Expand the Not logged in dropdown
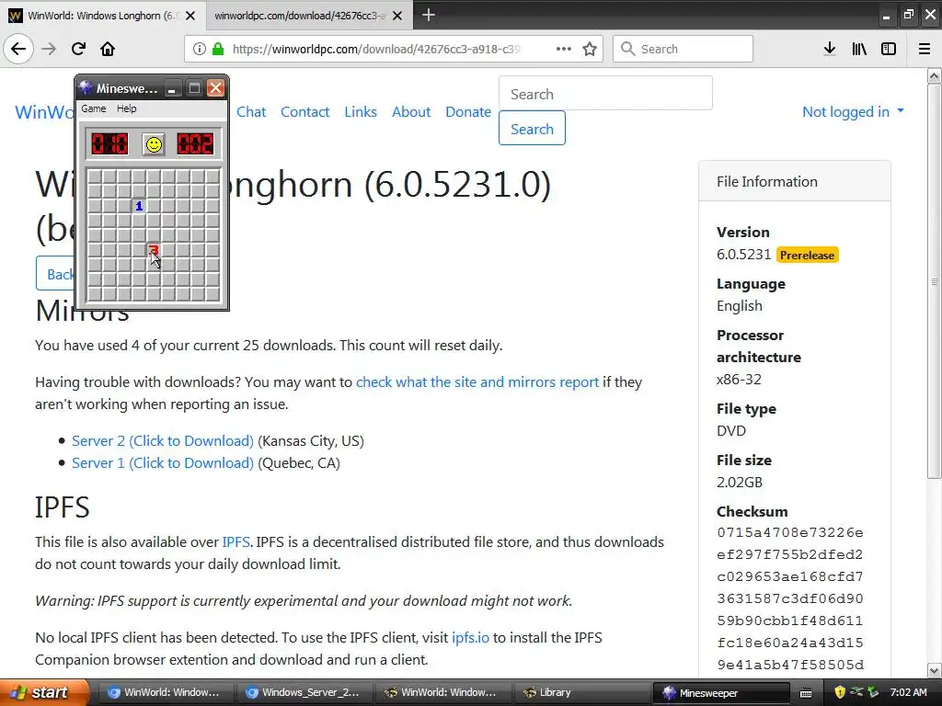 click(x=853, y=111)
